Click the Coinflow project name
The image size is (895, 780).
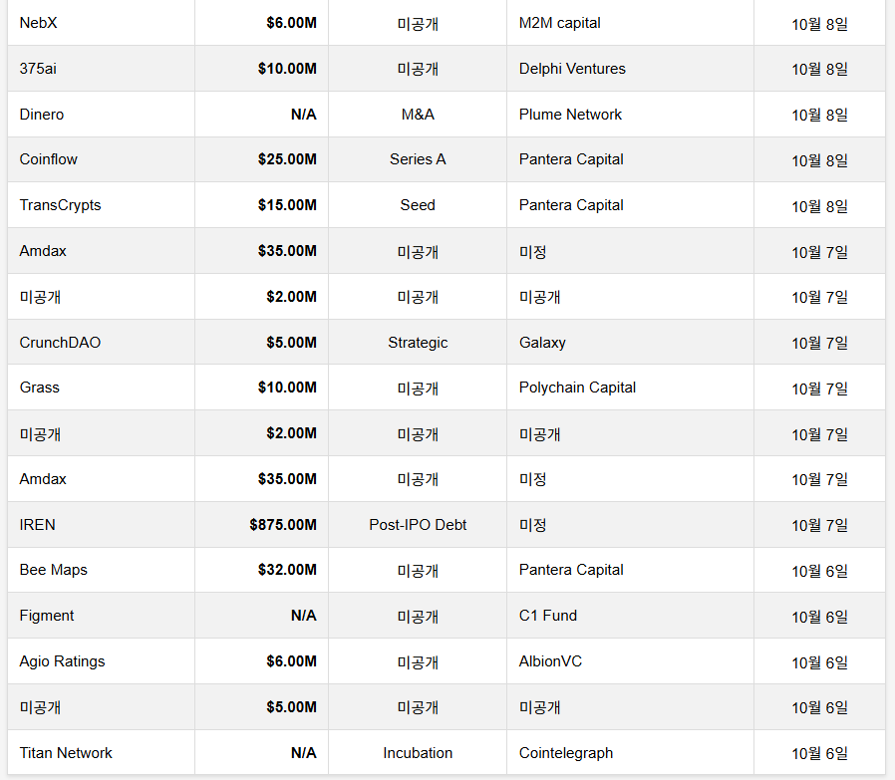(x=49, y=159)
